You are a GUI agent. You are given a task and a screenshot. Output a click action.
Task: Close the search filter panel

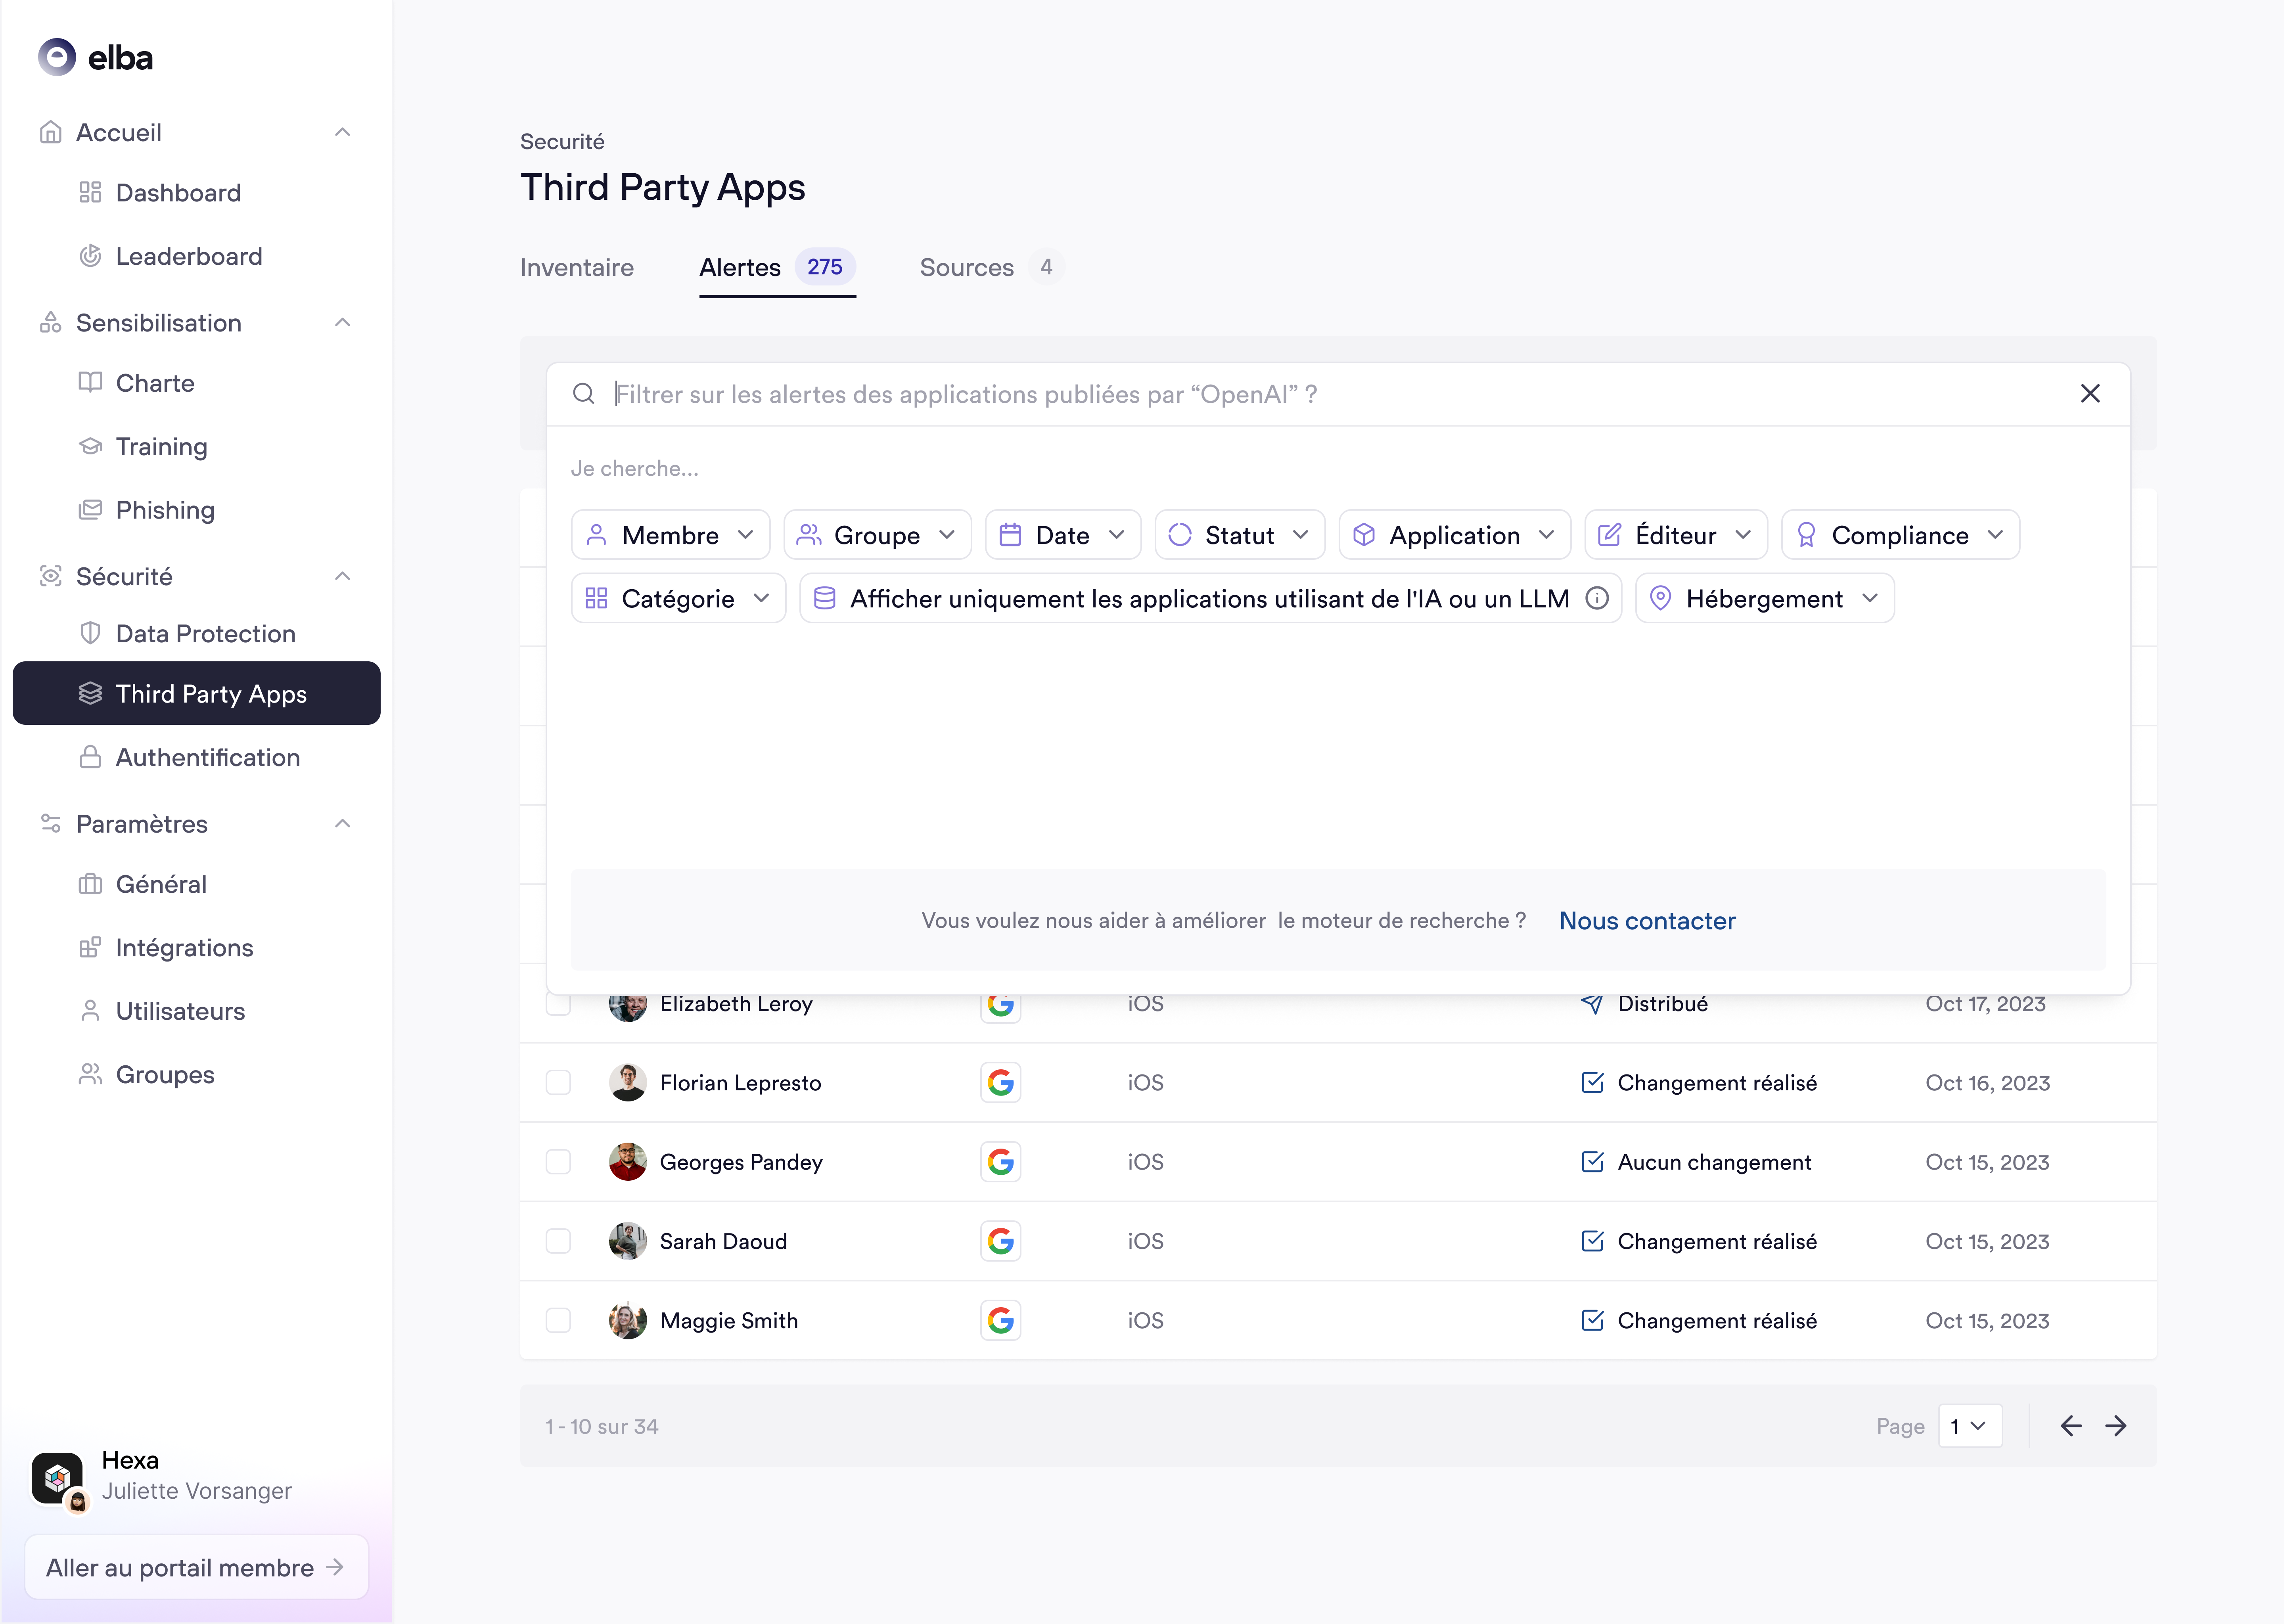point(2090,394)
